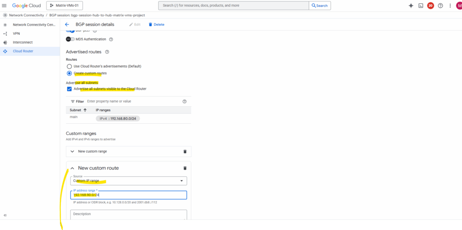The image size is (462, 230).
Task: Click the Custom ranges heading
Action: pos(81,134)
